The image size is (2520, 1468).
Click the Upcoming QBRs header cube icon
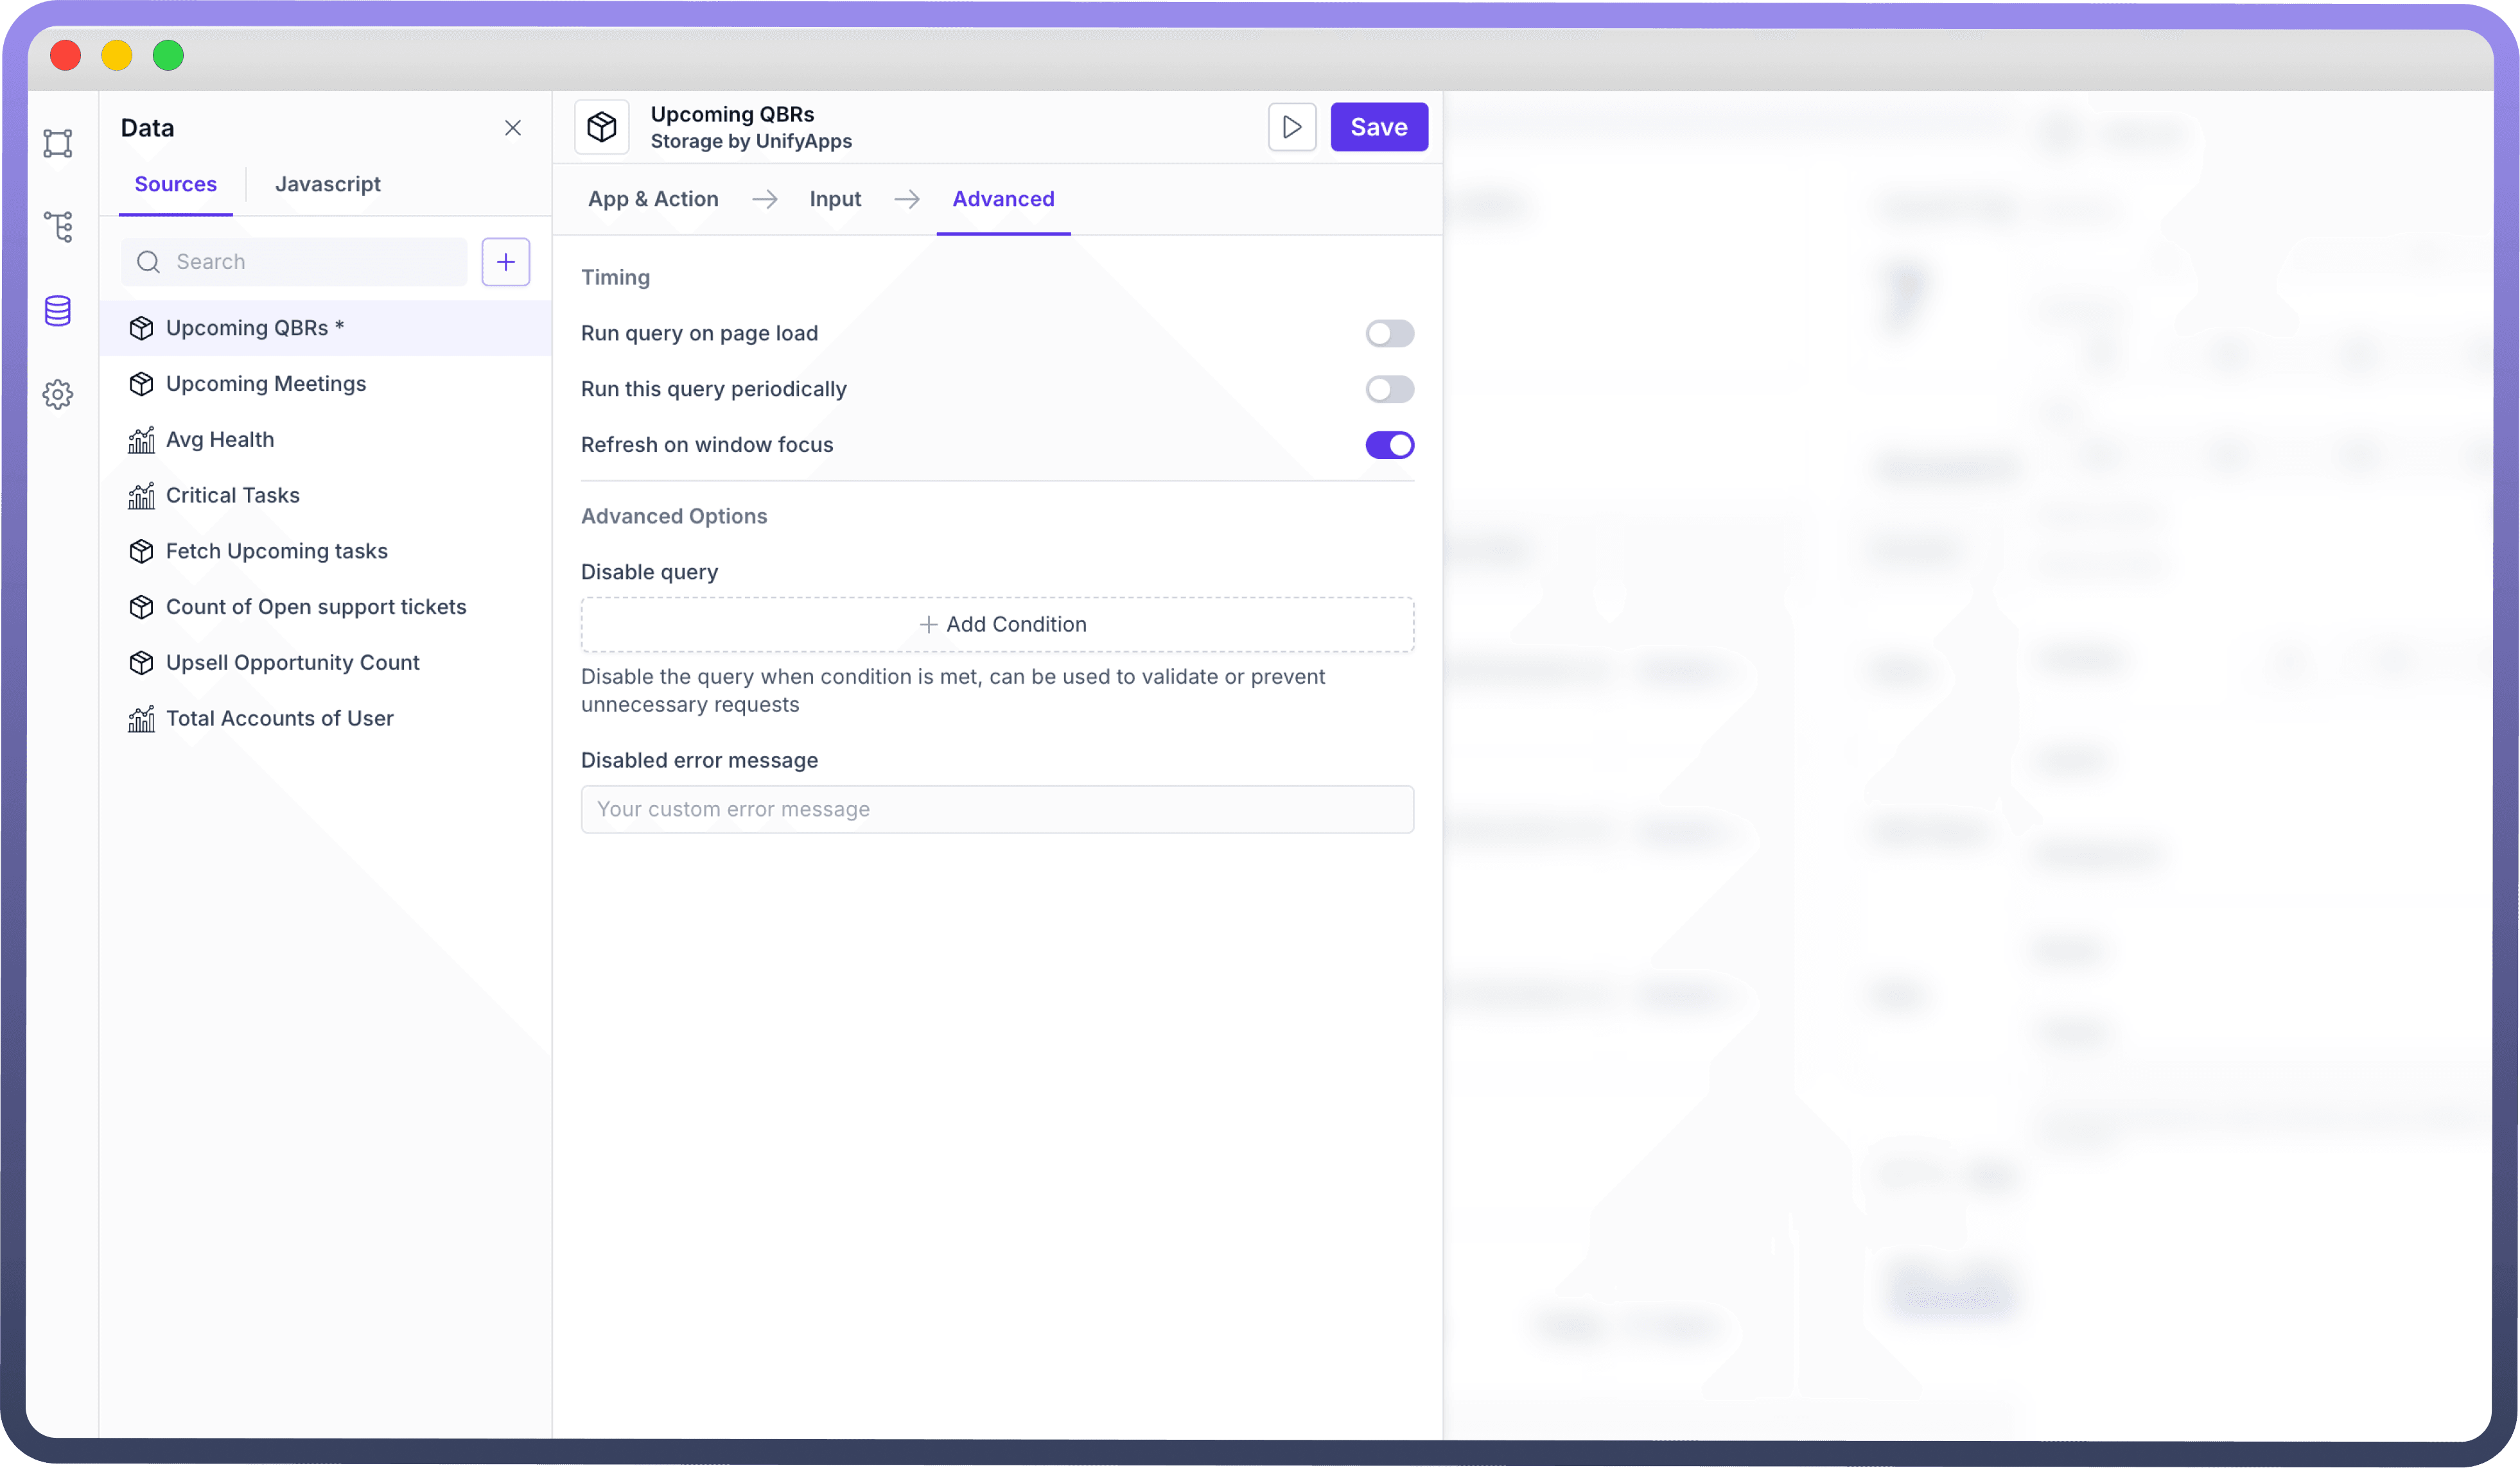[602, 127]
